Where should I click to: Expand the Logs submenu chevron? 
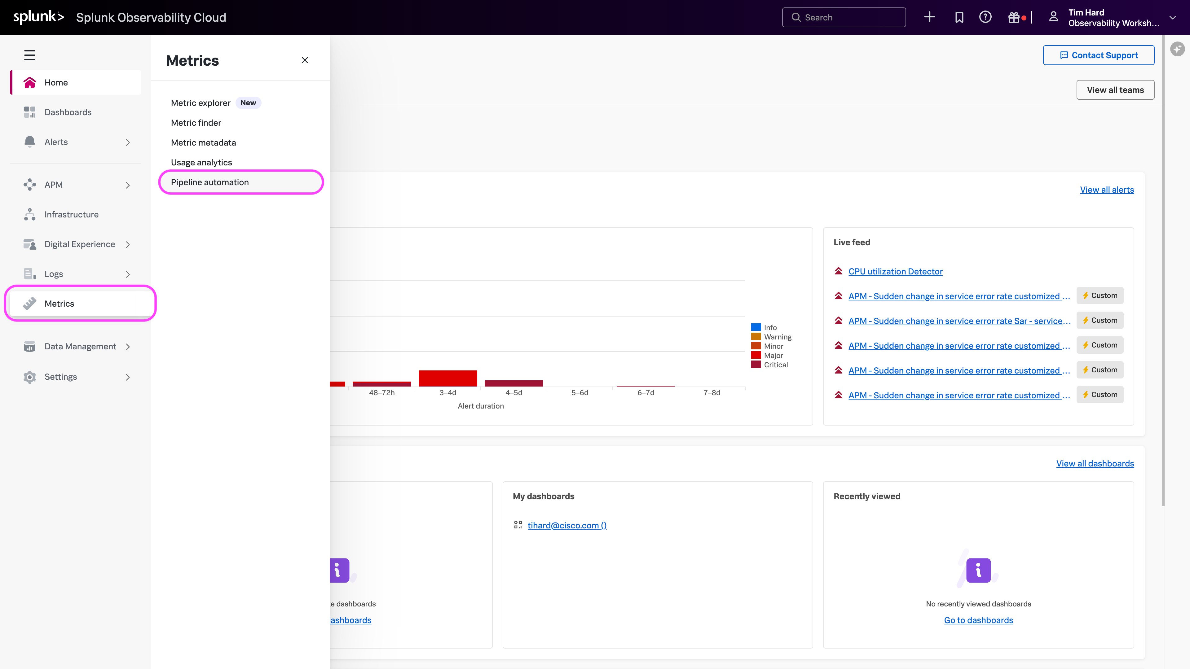point(128,274)
